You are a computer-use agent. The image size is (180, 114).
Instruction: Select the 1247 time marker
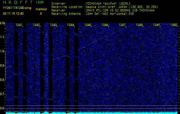(x=122, y=25)
